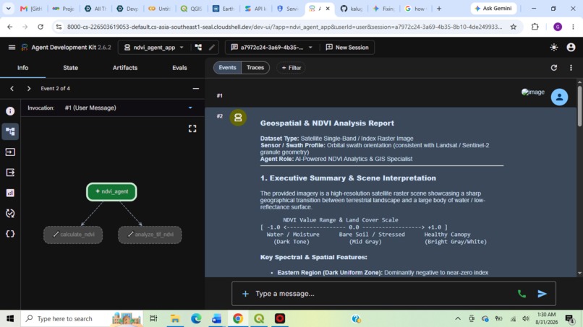Click the plus attach icon in message box
The image size is (583, 327).
(245, 294)
